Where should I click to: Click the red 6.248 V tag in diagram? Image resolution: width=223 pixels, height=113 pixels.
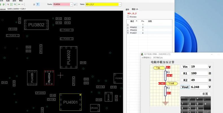[162, 84]
